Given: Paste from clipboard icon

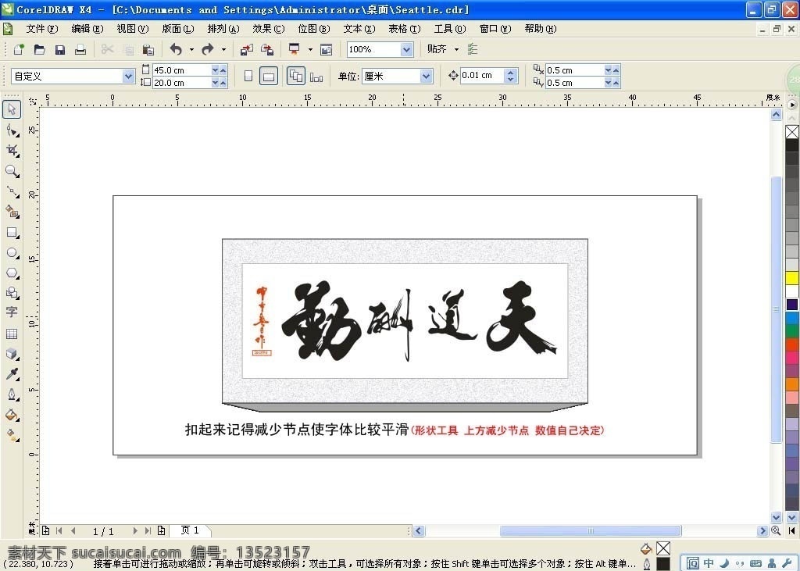Looking at the screenshot, I should [x=148, y=49].
